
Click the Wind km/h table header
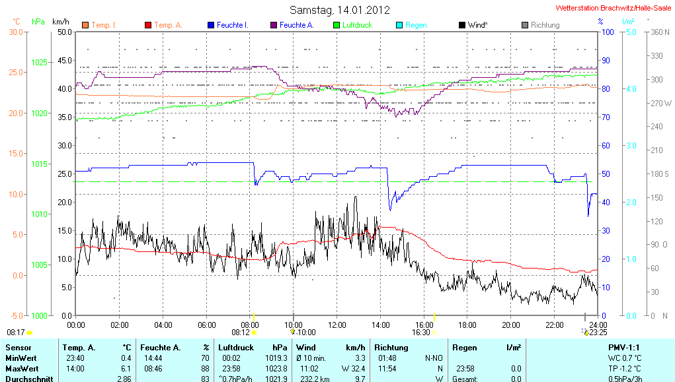pos(331,347)
